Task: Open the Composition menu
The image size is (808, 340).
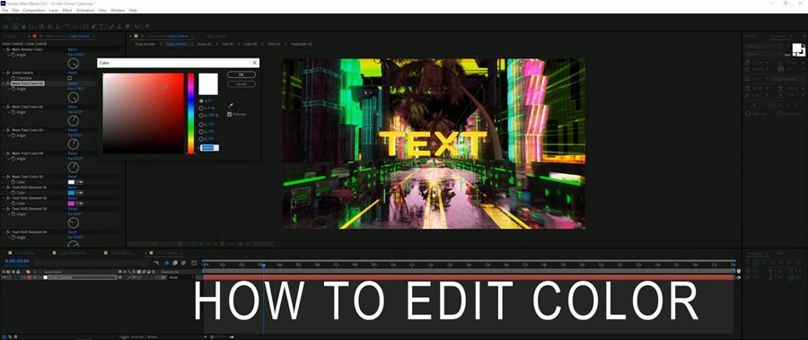Action: [x=34, y=10]
